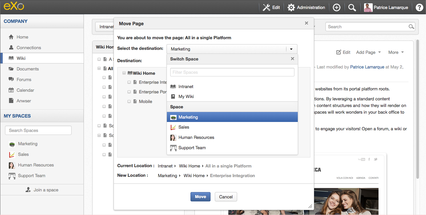Open the Marketing destination dropdown arrow
This screenshot has height=215, width=426.
tap(291, 49)
